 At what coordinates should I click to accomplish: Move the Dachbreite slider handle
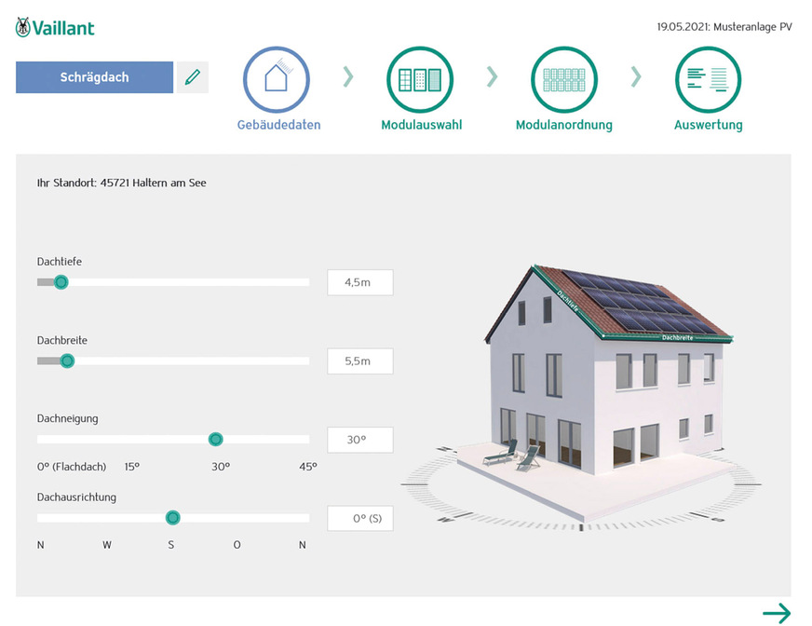(x=69, y=361)
